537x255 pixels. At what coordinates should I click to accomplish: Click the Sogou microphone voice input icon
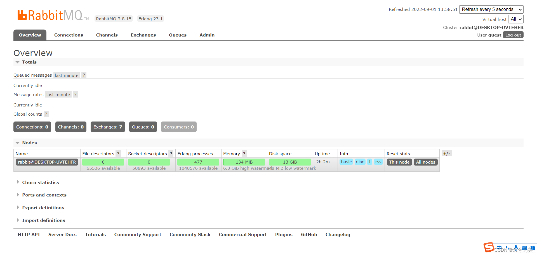pos(516,248)
